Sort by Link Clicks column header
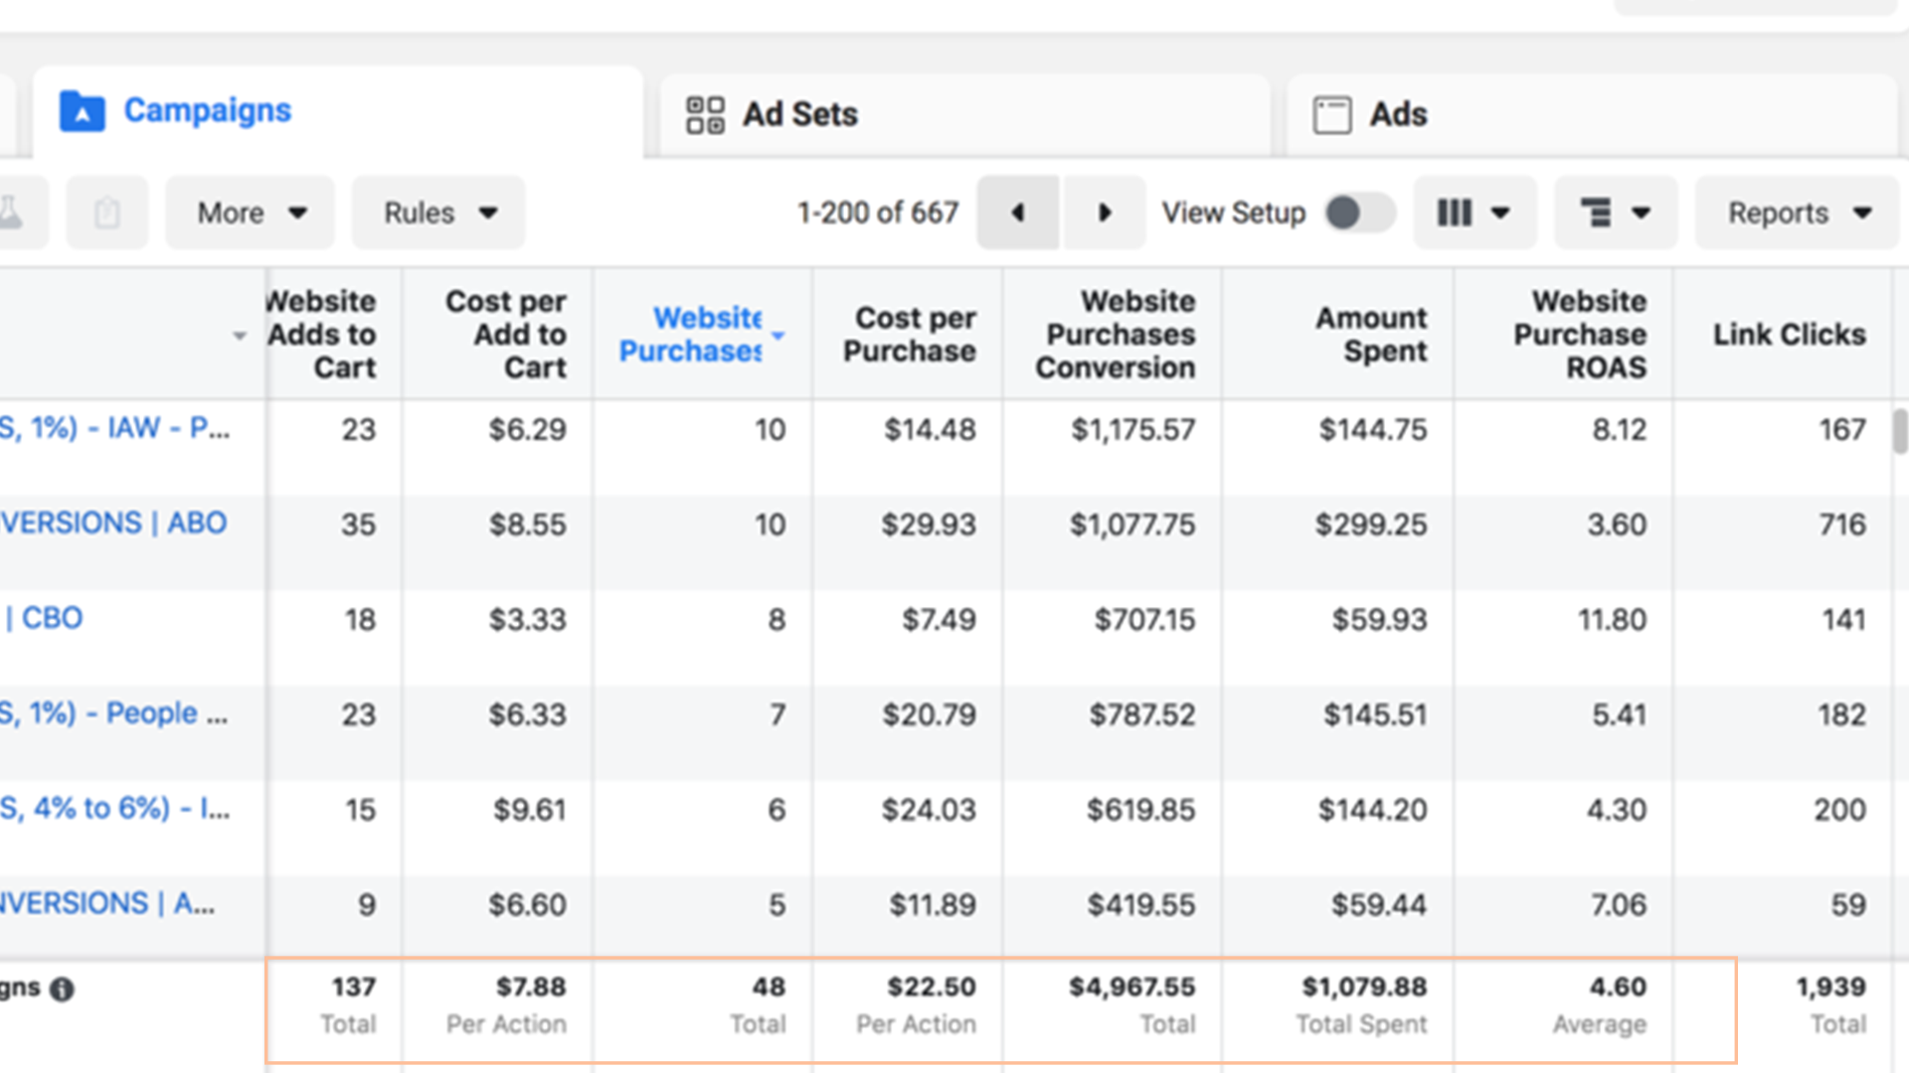This screenshot has height=1073, width=1909. pos(1788,334)
